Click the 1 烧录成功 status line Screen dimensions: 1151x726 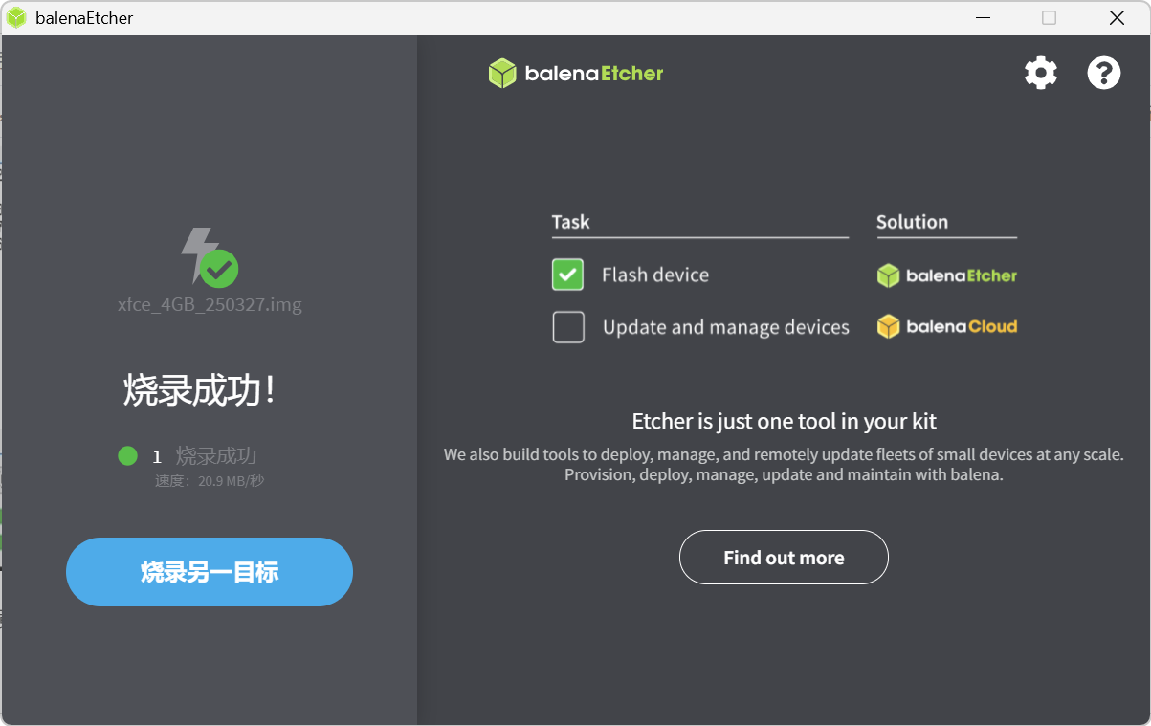pyautogui.click(x=205, y=456)
